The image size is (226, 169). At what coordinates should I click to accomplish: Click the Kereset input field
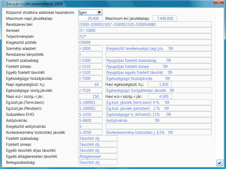pyautogui.click(x=145, y=30)
